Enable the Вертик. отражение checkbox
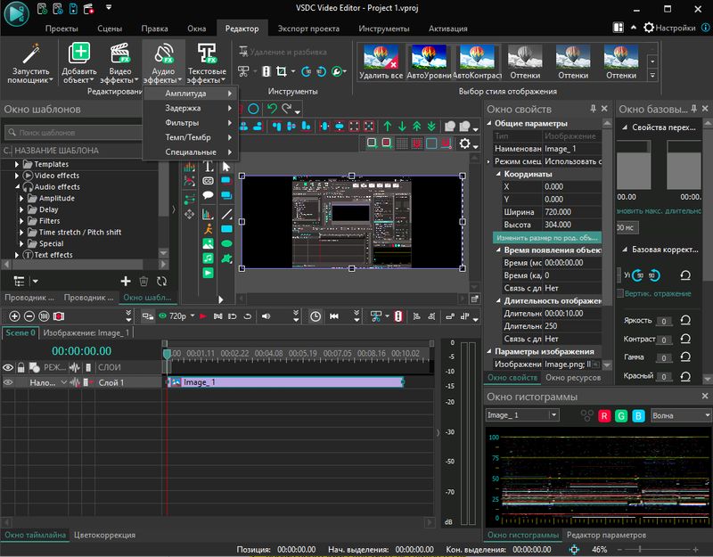The image size is (713, 557). click(x=620, y=293)
